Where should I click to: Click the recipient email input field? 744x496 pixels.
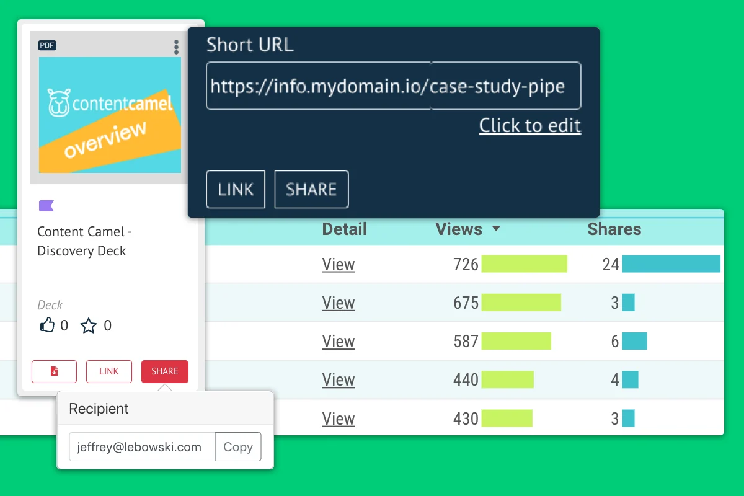(142, 447)
